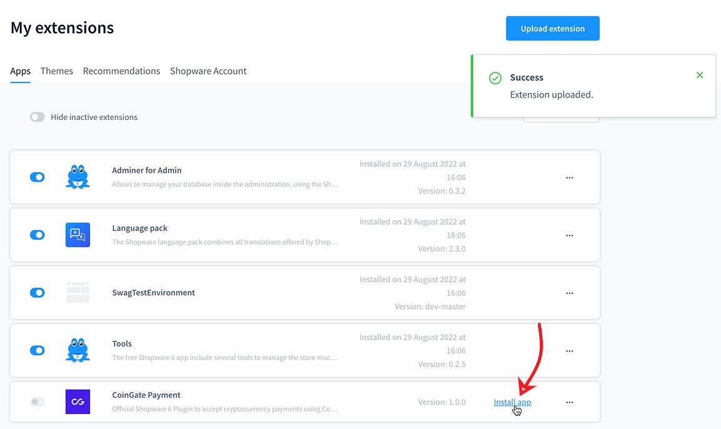Screen dimensions: 721x429
Task: Click the Adminer description text
Action: (x=225, y=184)
